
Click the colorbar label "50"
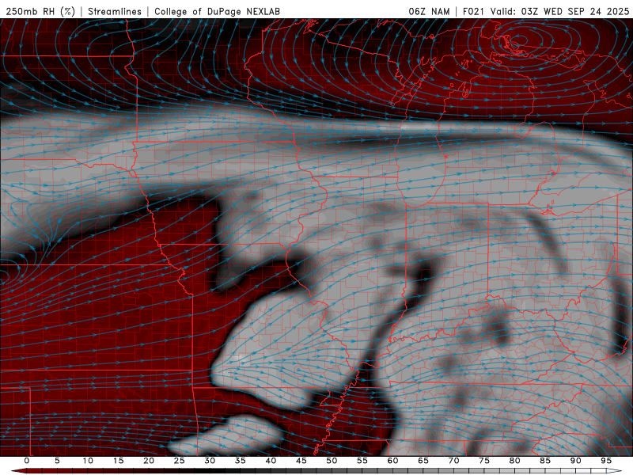332,461
